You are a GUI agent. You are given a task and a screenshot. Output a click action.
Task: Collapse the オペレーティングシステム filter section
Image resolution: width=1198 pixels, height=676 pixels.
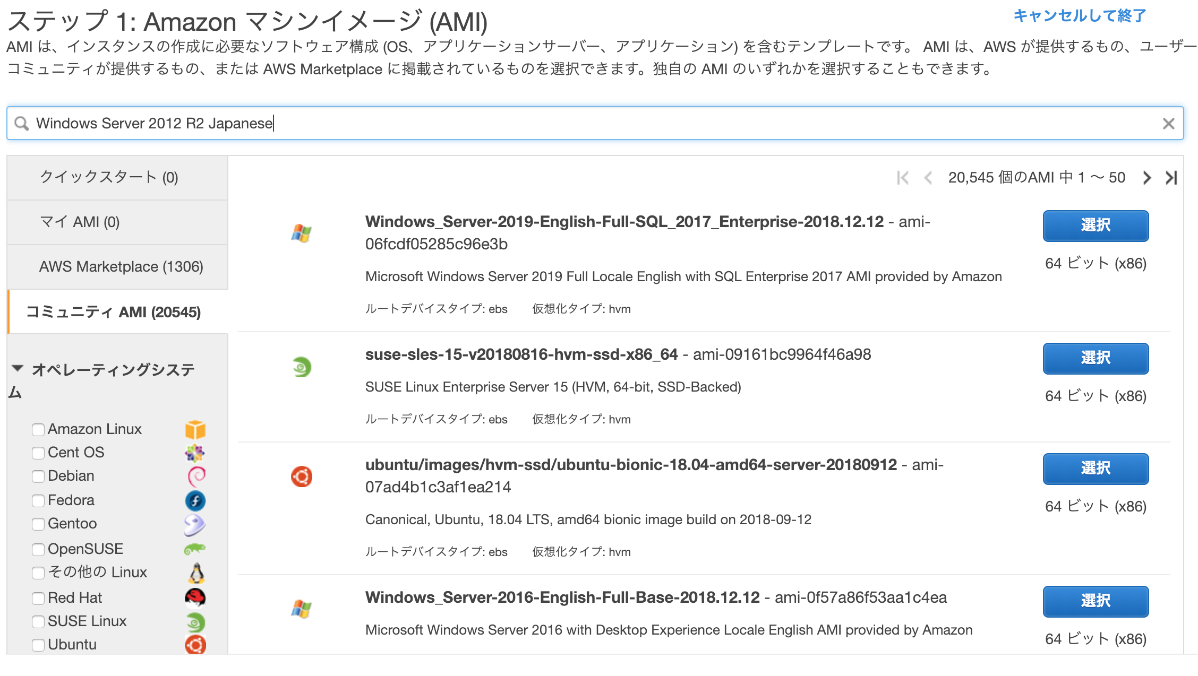point(18,368)
